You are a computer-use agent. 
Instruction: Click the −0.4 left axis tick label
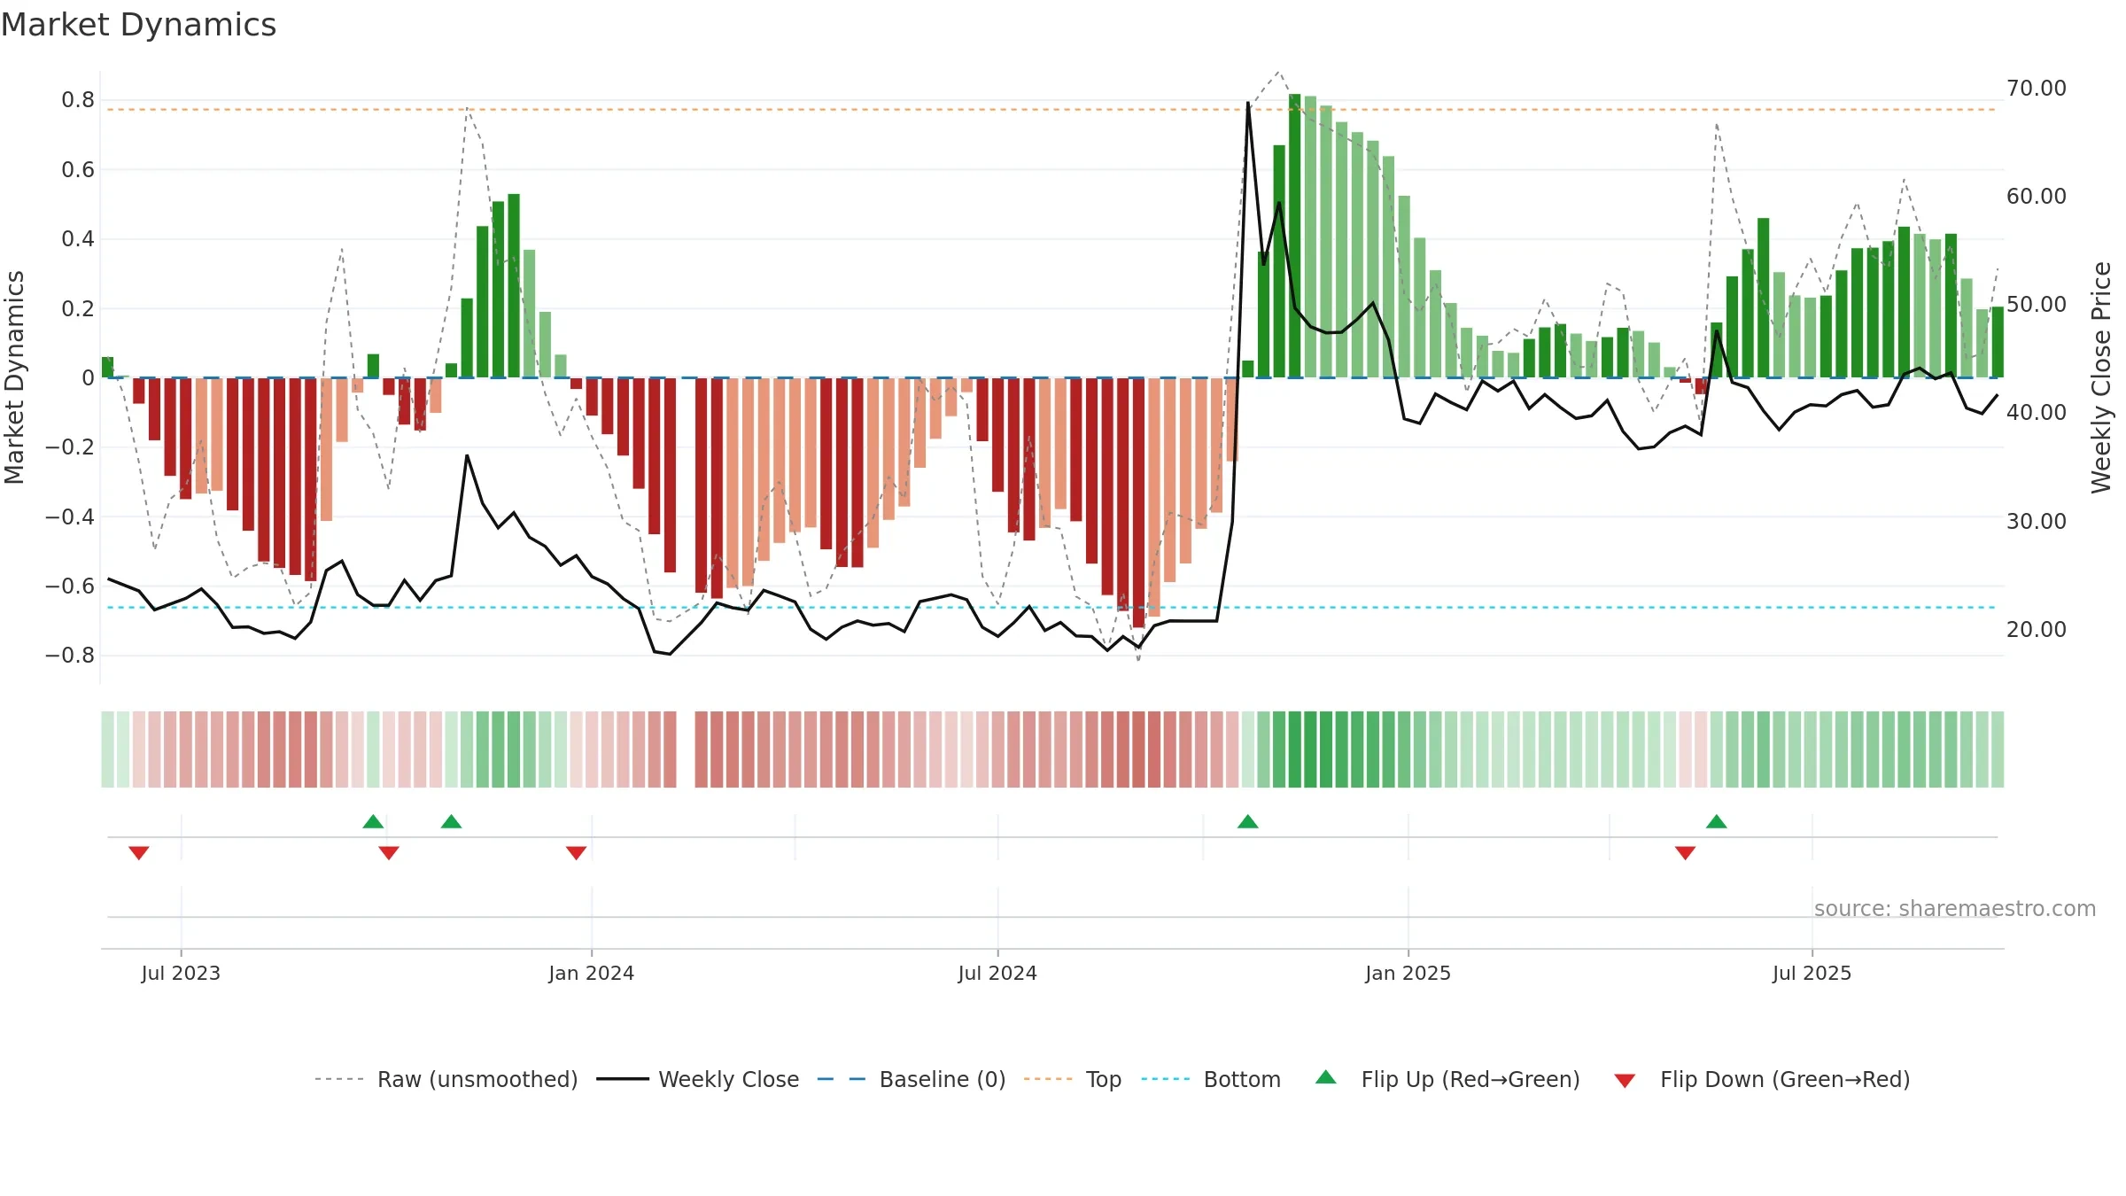pyautogui.click(x=70, y=516)
